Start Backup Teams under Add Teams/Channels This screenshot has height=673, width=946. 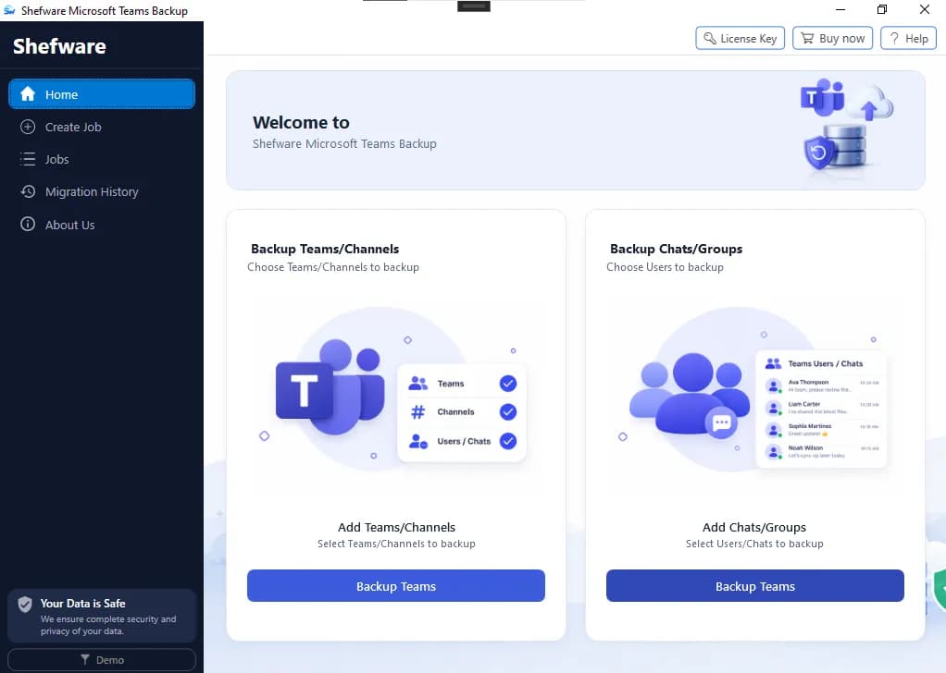click(x=396, y=586)
